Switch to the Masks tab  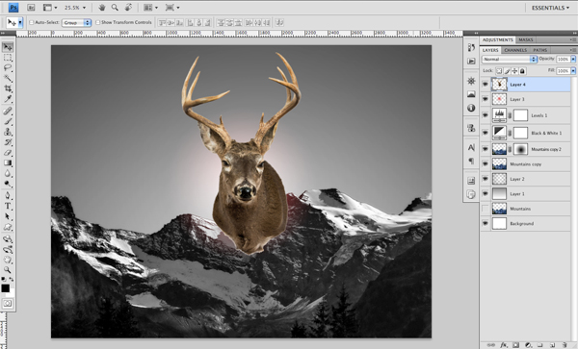(x=526, y=39)
